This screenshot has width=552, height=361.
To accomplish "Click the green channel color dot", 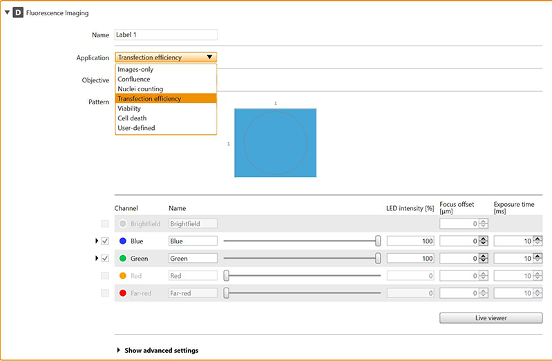I will pyautogui.click(x=123, y=259).
